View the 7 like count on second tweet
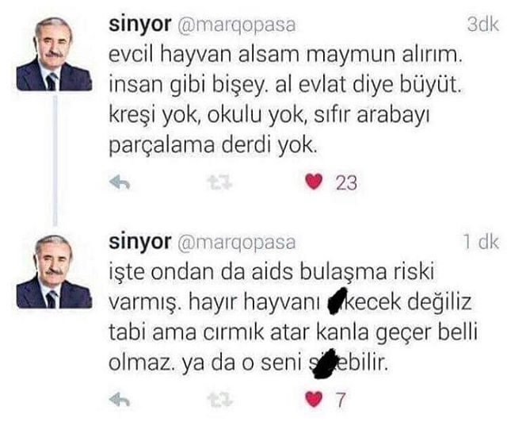The image size is (507, 437). point(341,400)
